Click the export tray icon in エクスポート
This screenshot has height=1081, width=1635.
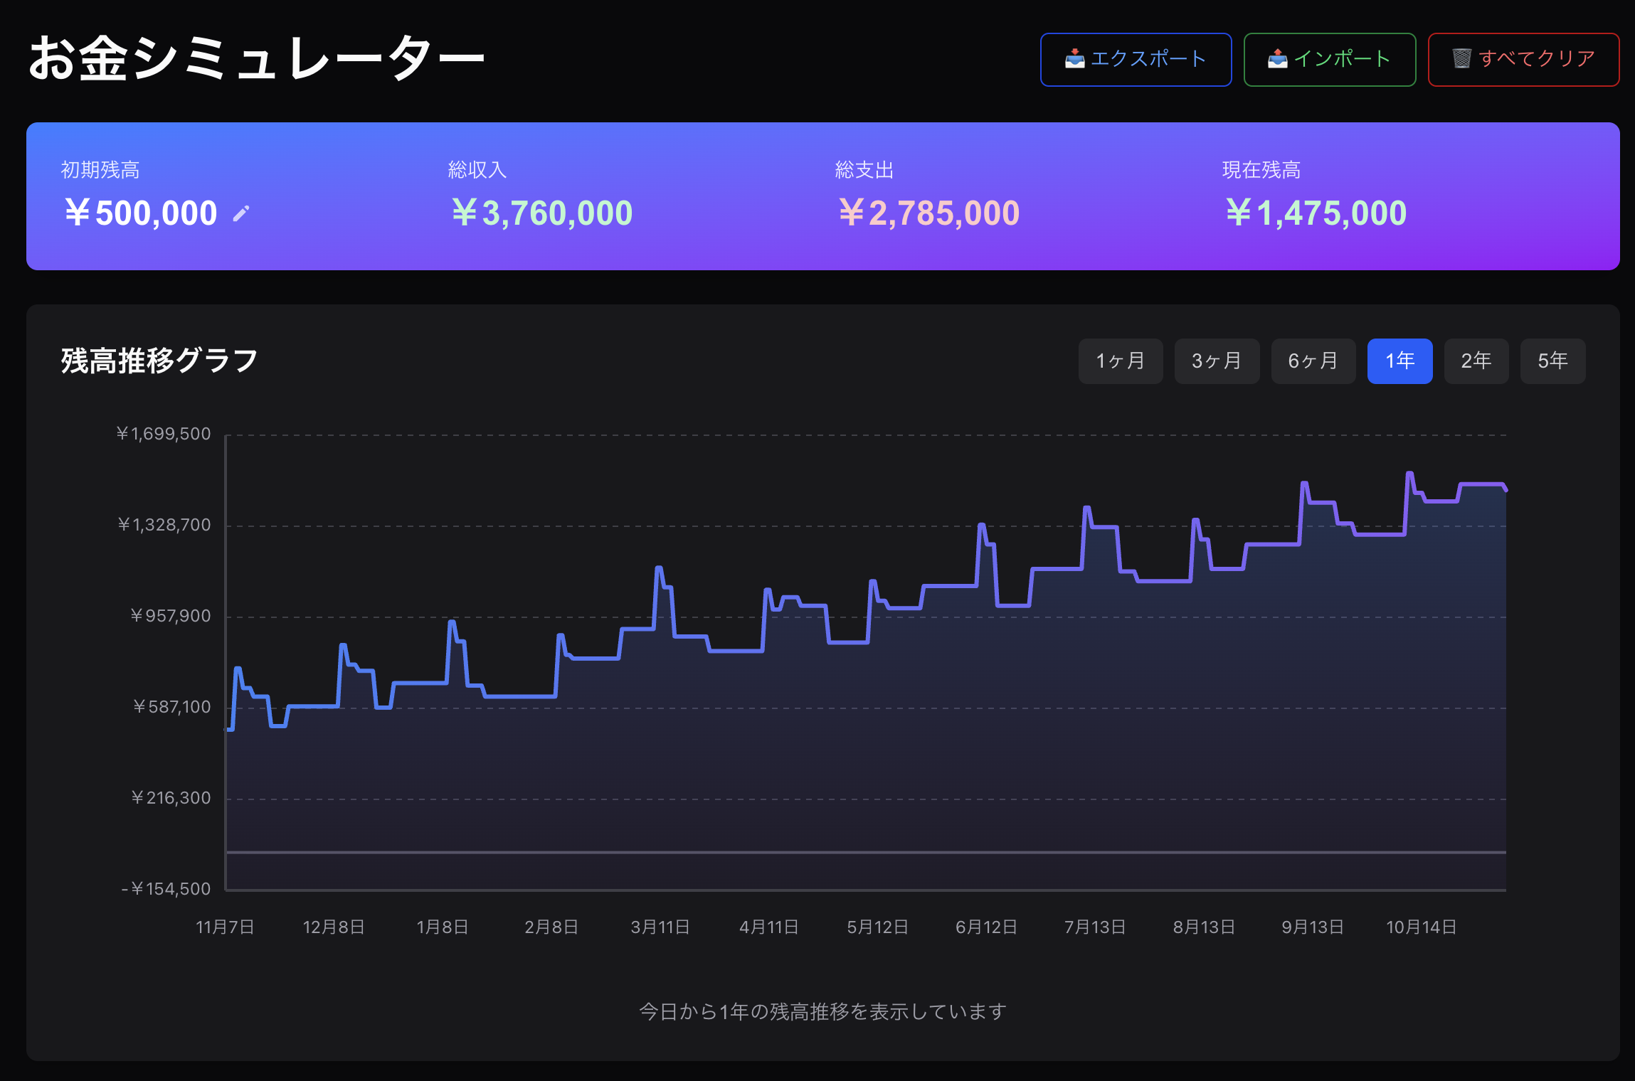tap(1074, 58)
